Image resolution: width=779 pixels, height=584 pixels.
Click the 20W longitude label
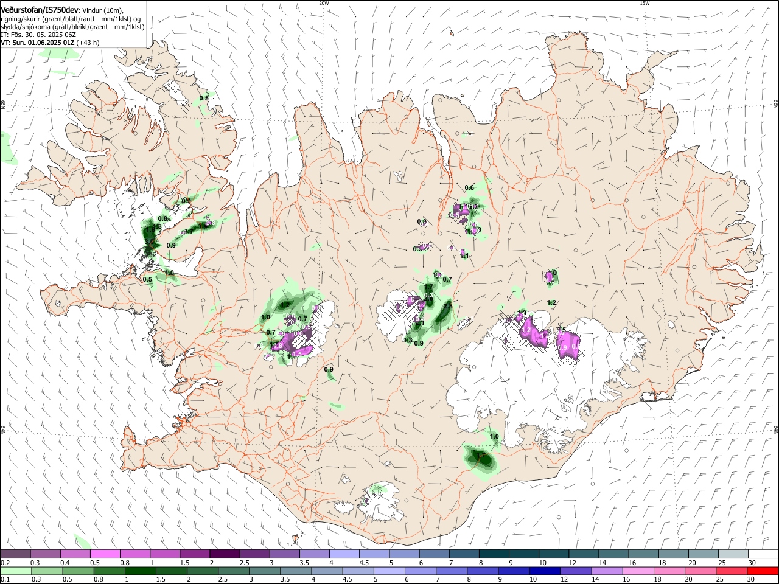tap(324, 3)
